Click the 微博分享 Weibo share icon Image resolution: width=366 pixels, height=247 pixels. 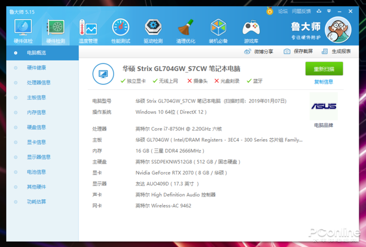(247, 51)
